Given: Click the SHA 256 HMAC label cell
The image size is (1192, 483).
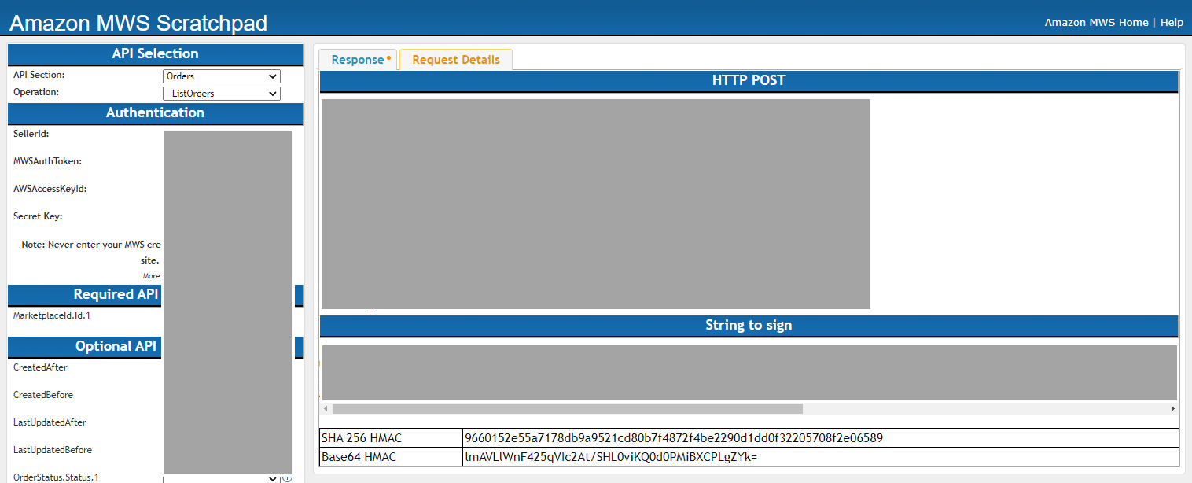Looking at the screenshot, I should click(x=391, y=438).
